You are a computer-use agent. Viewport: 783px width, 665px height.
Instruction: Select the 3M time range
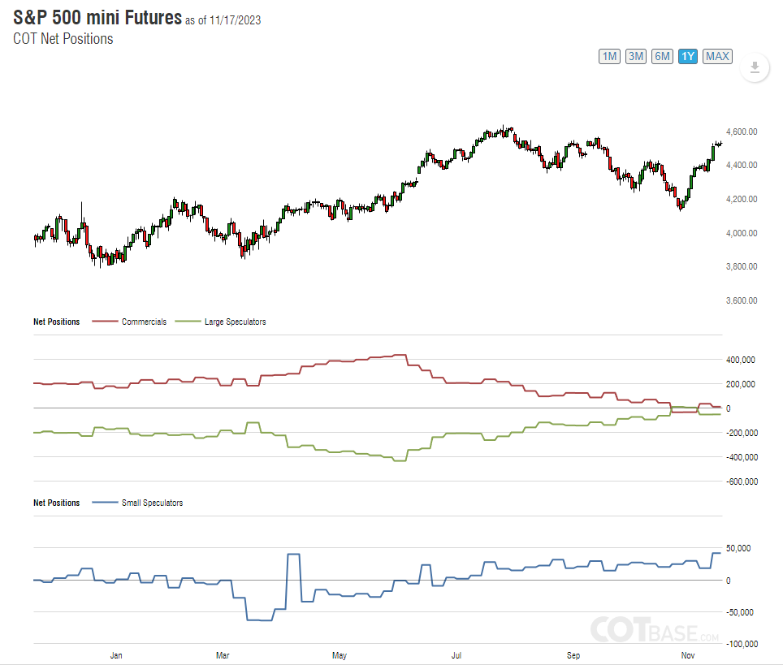[x=636, y=56]
